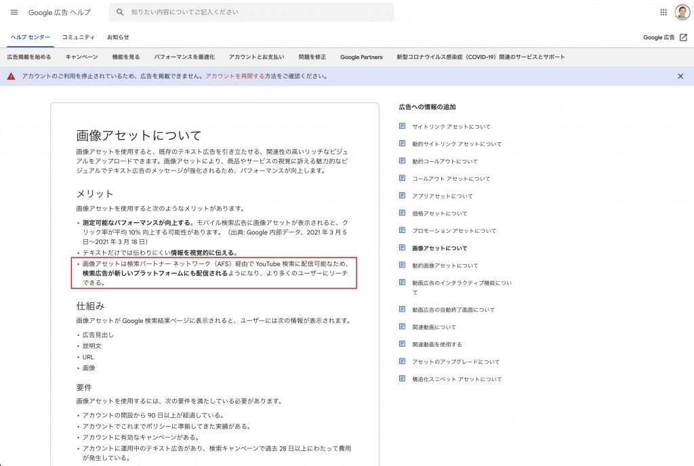Click the 画像アセットについて page heading
Viewport: 694px width, 466px height.
click(139, 135)
